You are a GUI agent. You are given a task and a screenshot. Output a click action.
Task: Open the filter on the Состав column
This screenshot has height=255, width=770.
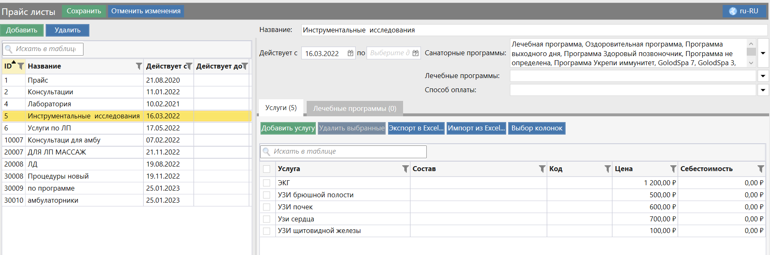pos(542,169)
